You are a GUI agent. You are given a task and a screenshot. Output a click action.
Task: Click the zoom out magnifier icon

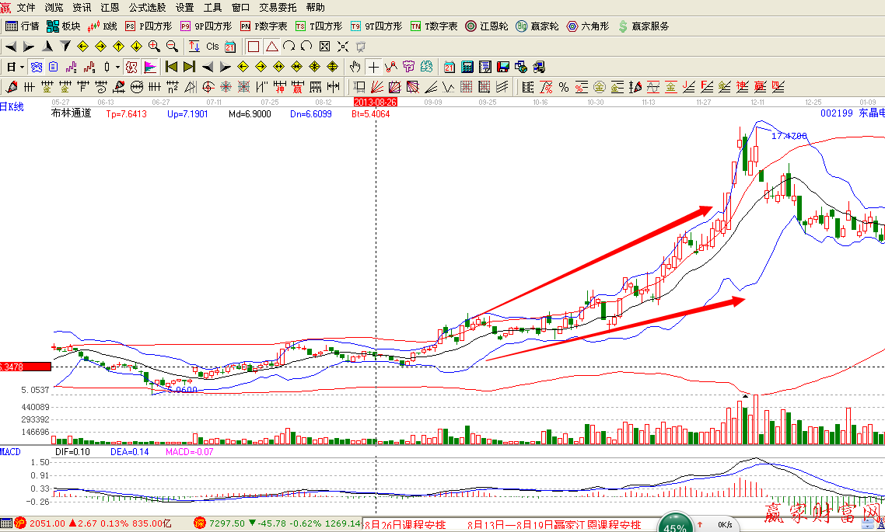coord(172,46)
